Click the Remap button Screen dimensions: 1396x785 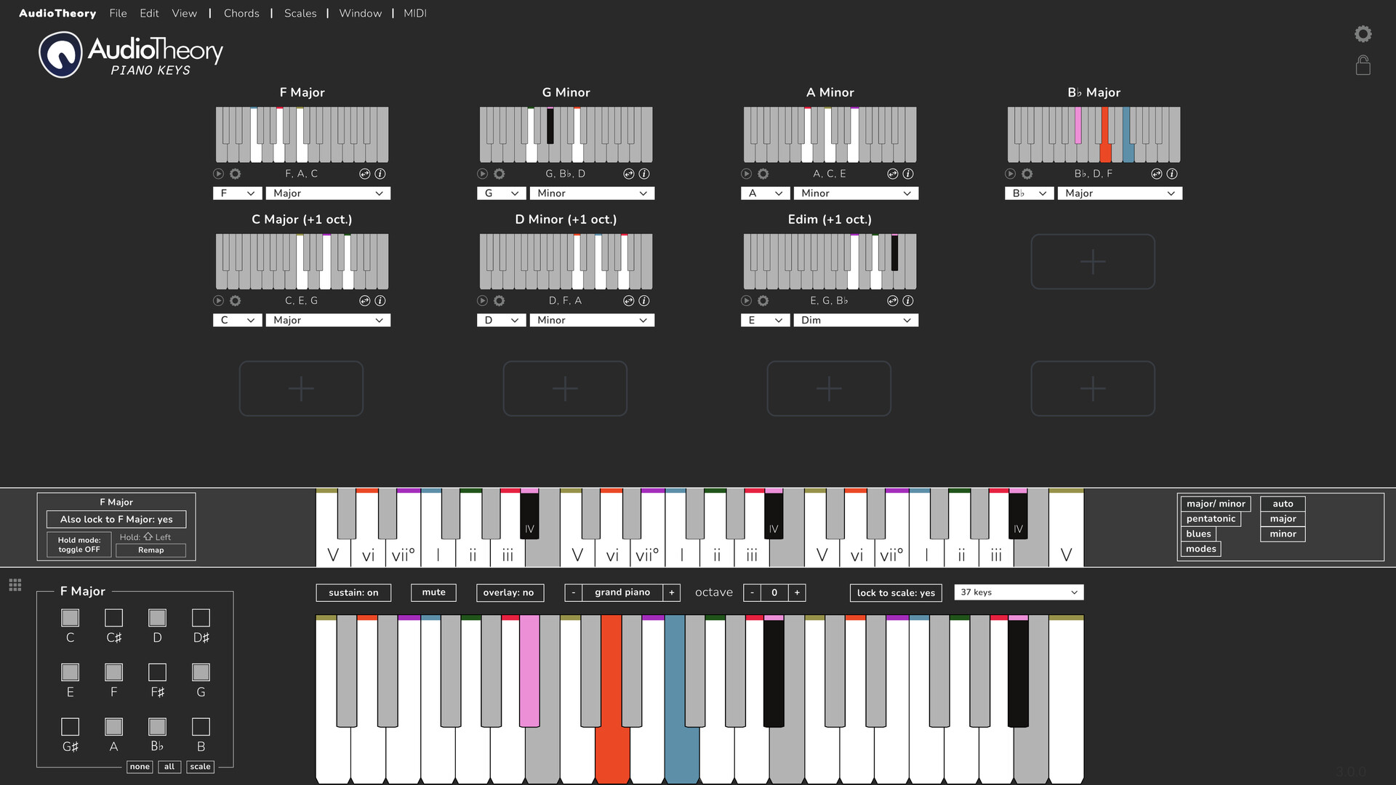point(151,550)
